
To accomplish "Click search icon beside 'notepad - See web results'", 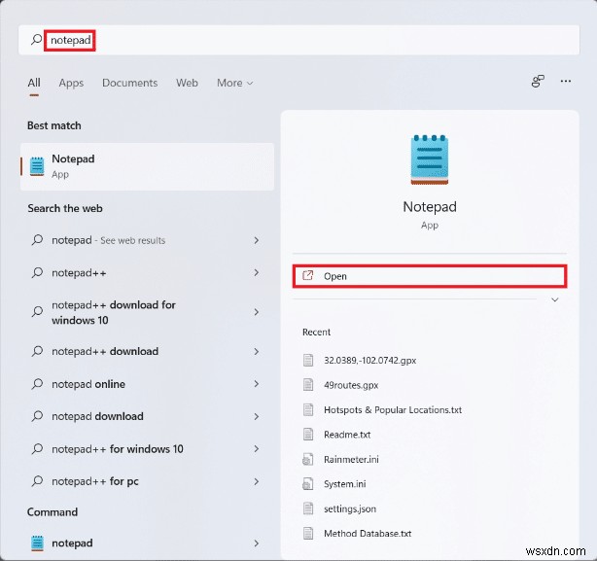I will pyautogui.click(x=37, y=240).
